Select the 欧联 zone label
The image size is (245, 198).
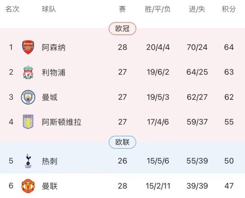pyautogui.click(x=122, y=143)
